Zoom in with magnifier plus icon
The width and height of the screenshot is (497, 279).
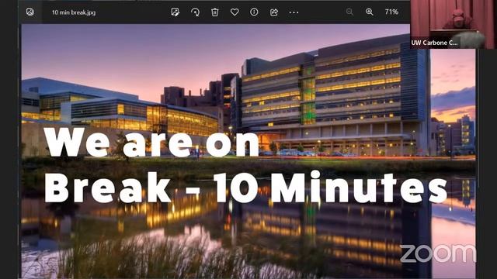tap(370, 12)
